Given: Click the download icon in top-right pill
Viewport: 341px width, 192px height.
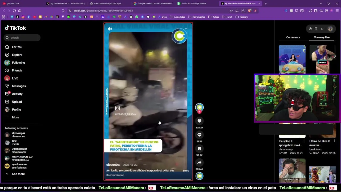Looking at the screenshot, I should click(x=322, y=29).
